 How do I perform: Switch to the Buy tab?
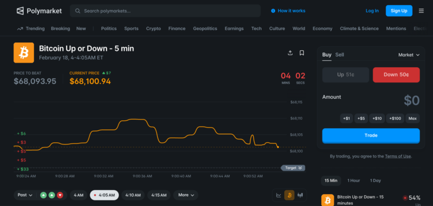pos(326,55)
